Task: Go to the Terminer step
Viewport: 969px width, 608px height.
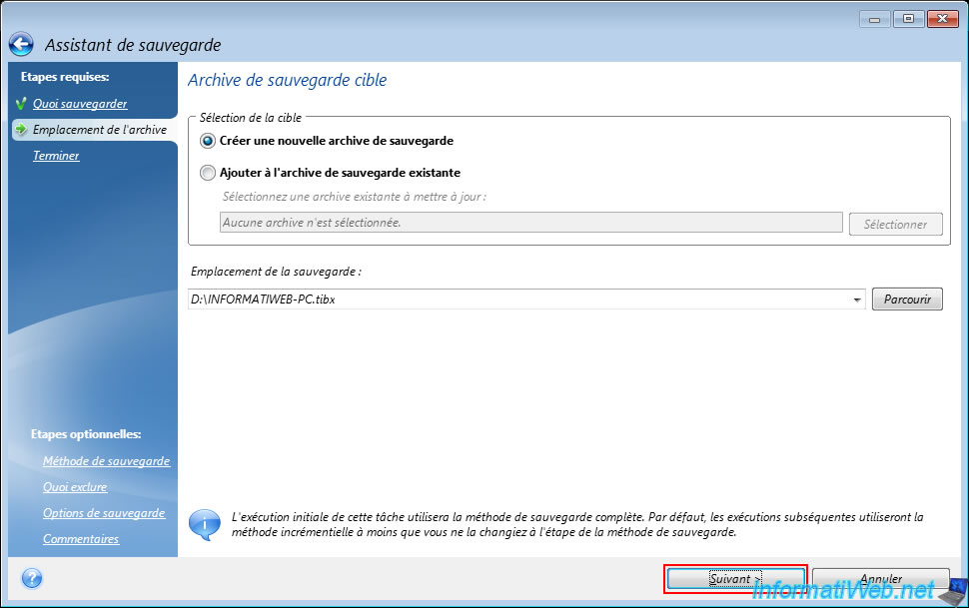Action: pyautogui.click(x=56, y=156)
